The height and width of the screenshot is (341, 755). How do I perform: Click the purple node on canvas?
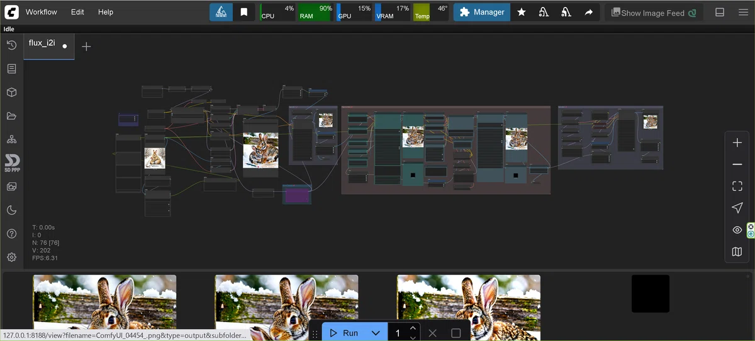[x=296, y=195]
